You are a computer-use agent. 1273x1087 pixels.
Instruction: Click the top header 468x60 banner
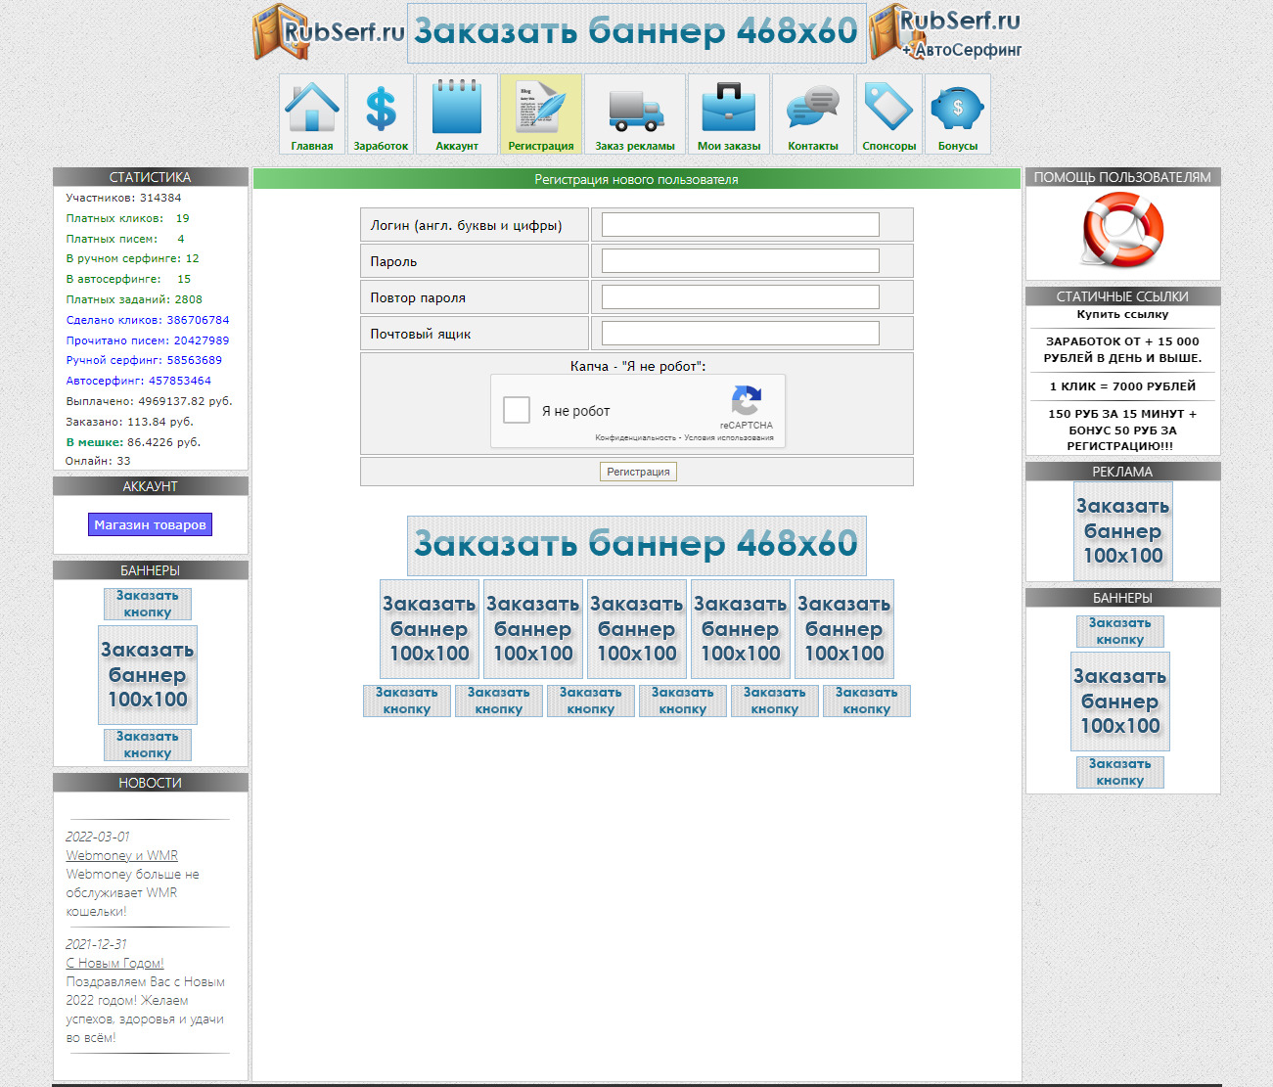point(637,33)
